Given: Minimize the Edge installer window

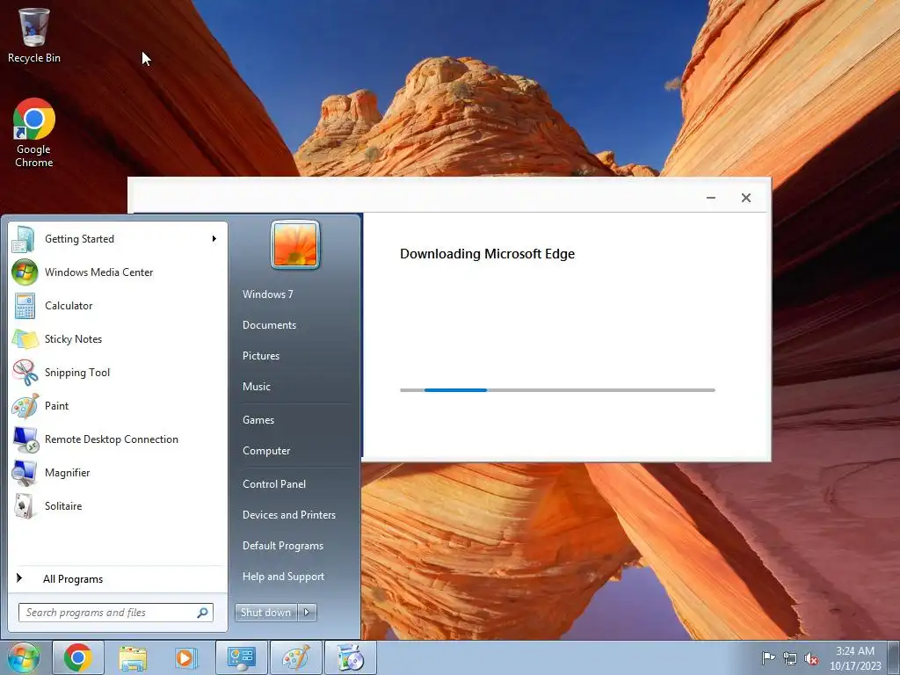Looking at the screenshot, I should pos(711,198).
